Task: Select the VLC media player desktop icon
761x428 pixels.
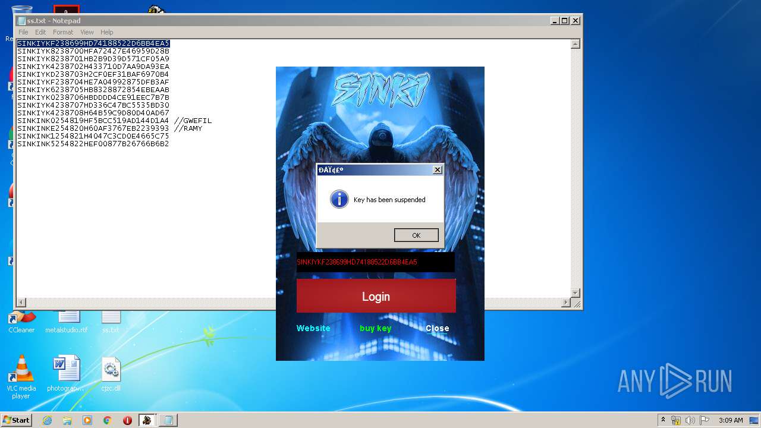Action: click(21, 377)
